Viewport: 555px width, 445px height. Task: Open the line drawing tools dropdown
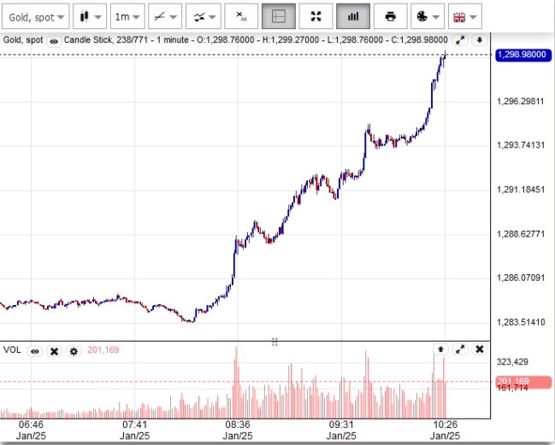(165, 16)
